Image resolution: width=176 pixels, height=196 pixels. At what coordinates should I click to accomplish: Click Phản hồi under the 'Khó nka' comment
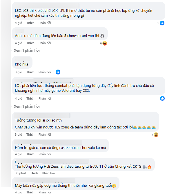pos(45,72)
